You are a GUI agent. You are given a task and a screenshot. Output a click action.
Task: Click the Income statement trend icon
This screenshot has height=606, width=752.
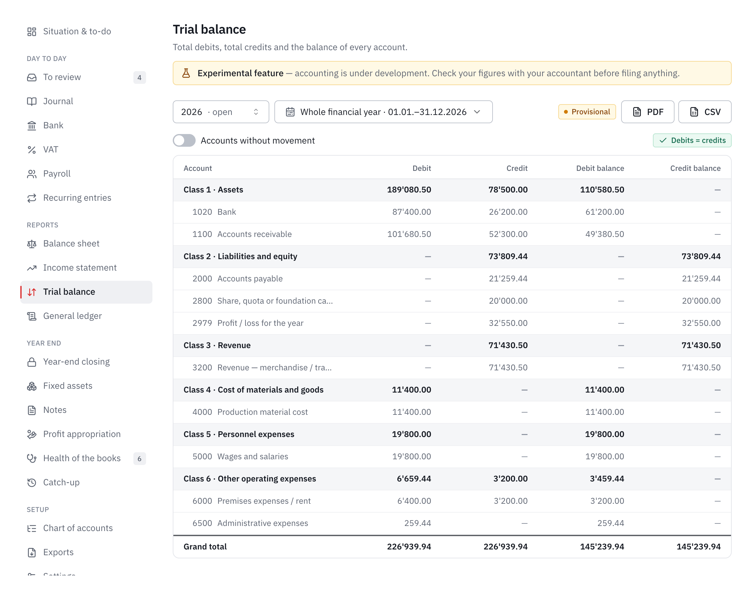point(32,268)
